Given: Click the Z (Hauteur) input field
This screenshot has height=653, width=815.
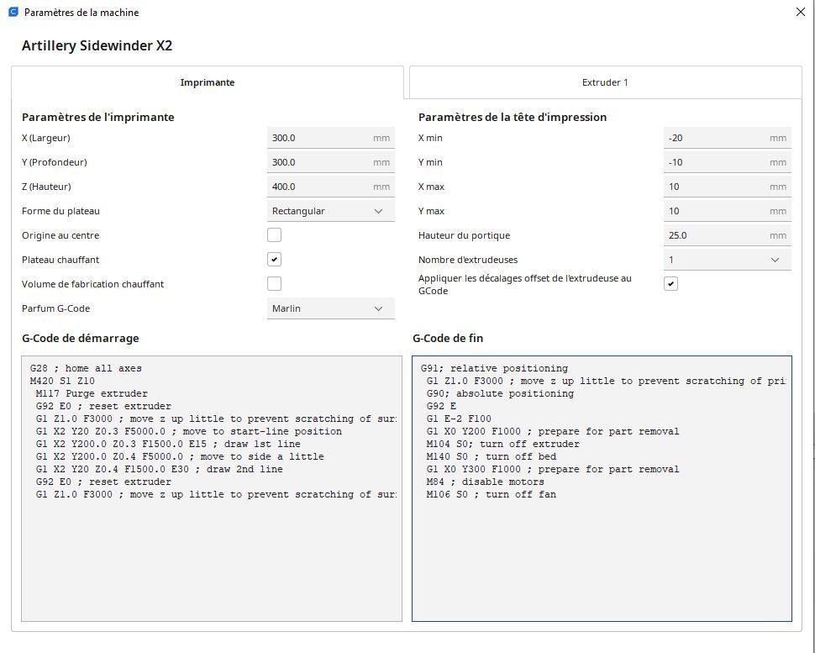Looking at the screenshot, I should [330, 187].
